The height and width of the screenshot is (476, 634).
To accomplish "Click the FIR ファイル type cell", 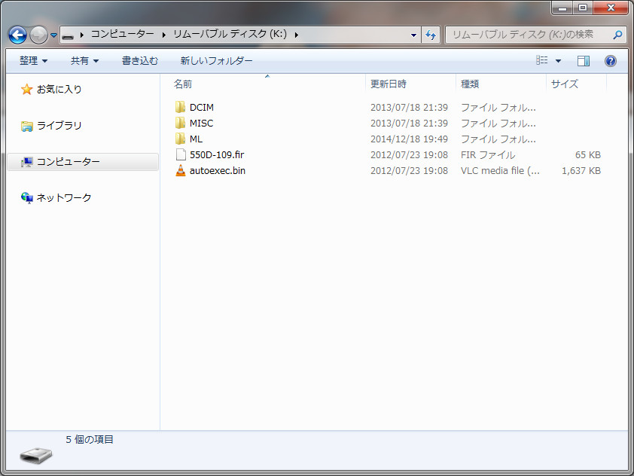I will pyautogui.click(x=488, y=155).
